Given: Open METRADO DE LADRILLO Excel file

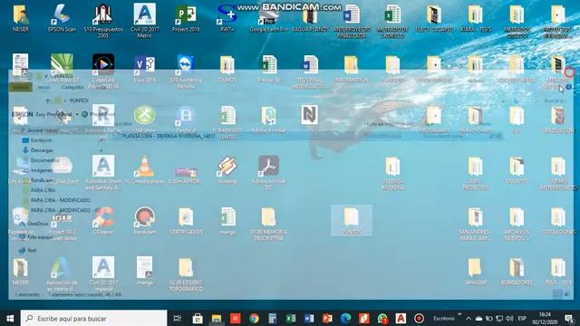Looking at the screenshot, I should (392, 22).
